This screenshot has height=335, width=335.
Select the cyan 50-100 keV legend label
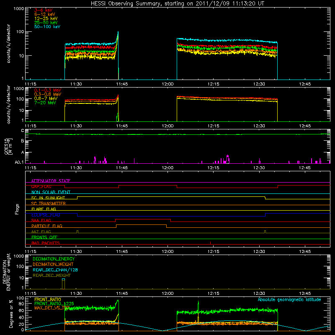[x=47, y=27]
